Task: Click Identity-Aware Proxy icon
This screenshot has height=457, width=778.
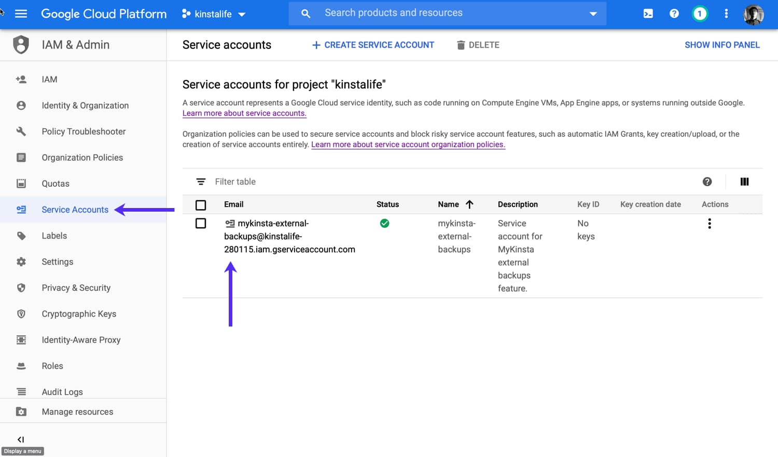Action: coord(21,340)
